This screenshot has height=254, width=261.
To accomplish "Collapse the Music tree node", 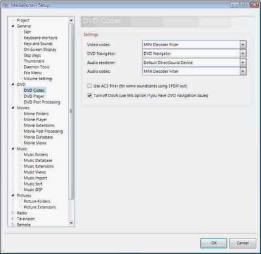I will pyautogui.click(x=13, y=148).
